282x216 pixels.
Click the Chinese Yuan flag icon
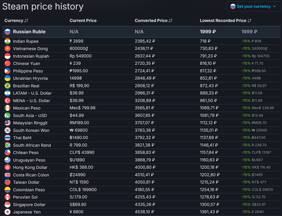8,64
